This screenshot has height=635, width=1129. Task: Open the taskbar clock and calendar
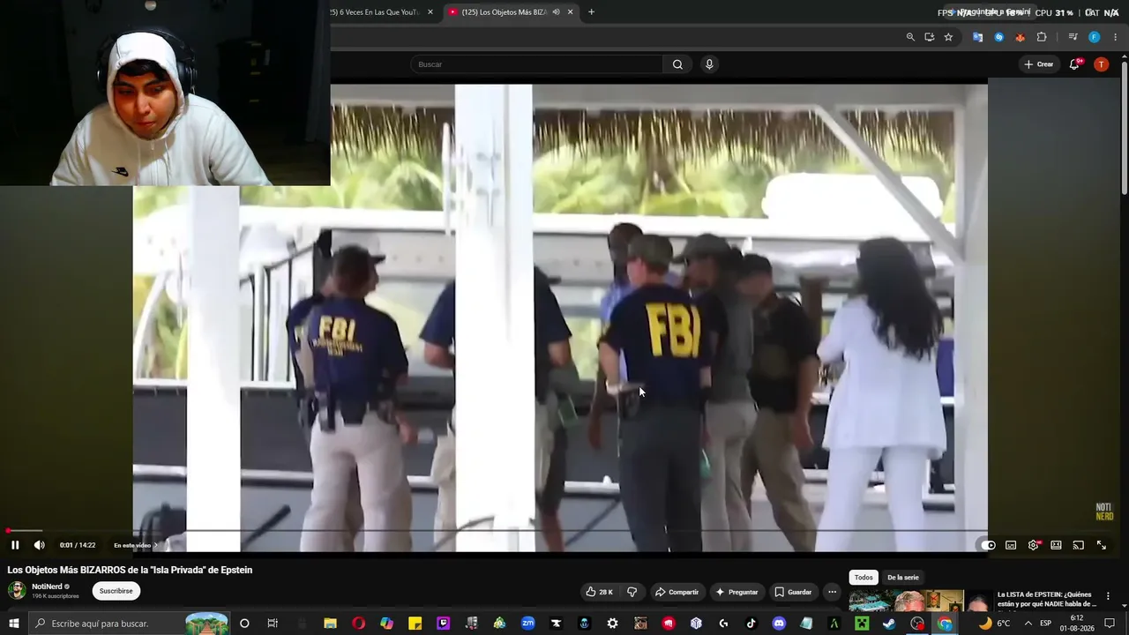tap(1077, 624)
